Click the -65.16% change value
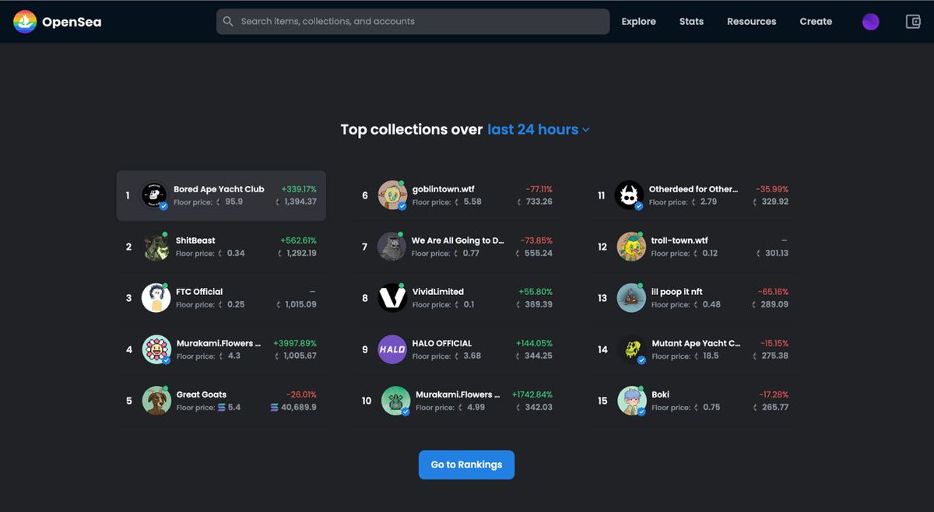 773,292
